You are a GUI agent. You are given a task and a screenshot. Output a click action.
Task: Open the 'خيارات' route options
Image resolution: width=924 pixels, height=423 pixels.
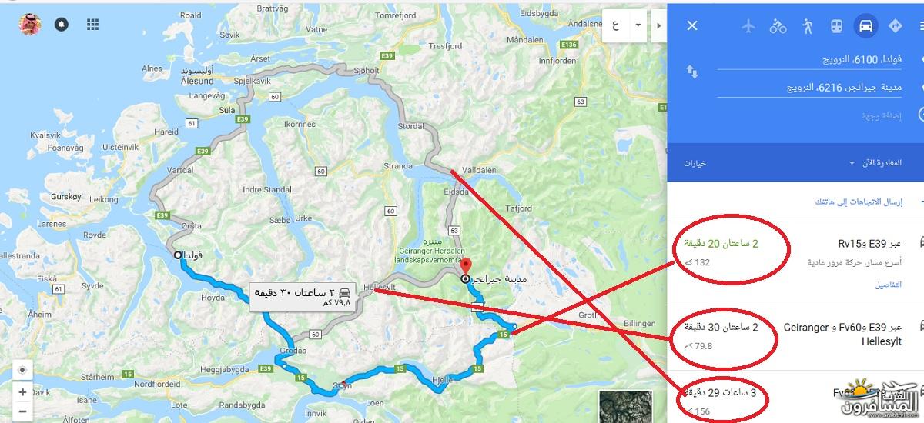(695, 163)
